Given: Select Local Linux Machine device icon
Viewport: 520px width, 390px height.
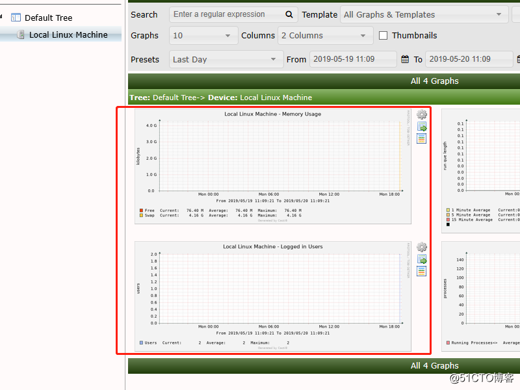Looking at the screenshot, I should coord(21,34).
